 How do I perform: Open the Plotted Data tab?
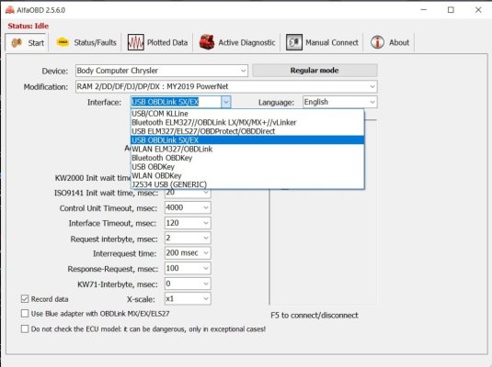pos(157,42)
